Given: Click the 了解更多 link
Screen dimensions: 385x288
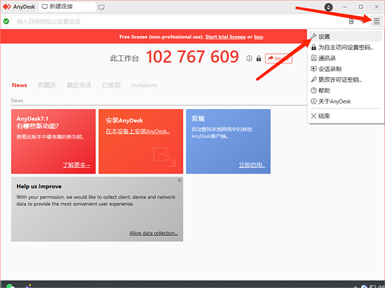Looking at the screenshot, I should [x=76, y=165].
